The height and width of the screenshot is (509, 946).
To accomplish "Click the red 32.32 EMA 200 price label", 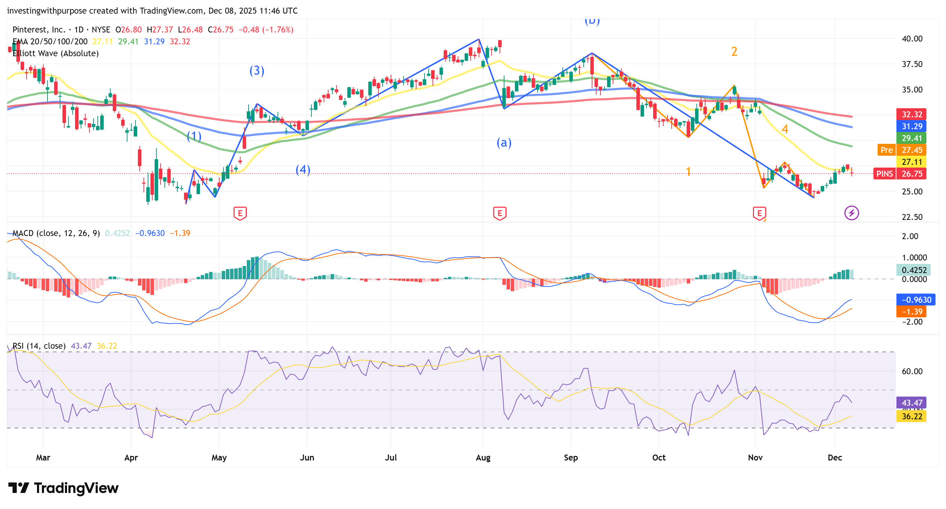I will pos(911,114).
